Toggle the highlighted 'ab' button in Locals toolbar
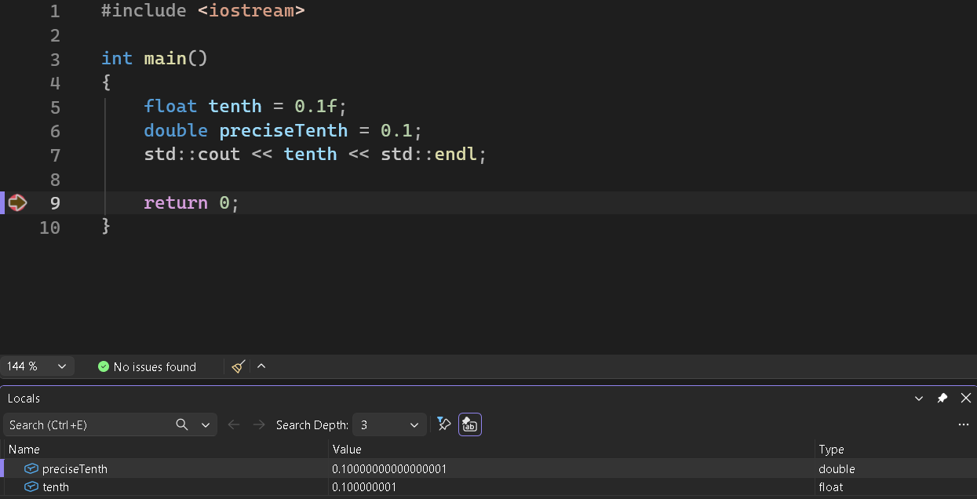This screenshot has height=499, width=977. pos(470,424)
